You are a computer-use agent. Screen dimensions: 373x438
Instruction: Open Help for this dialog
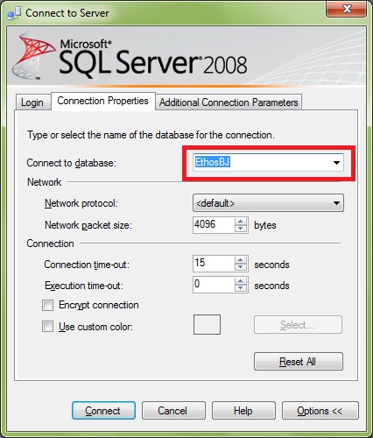coord(243,411)
